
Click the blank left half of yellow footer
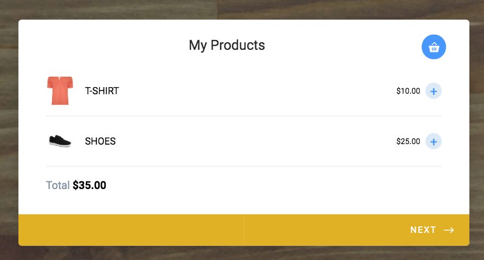click(x=131, y=230)
